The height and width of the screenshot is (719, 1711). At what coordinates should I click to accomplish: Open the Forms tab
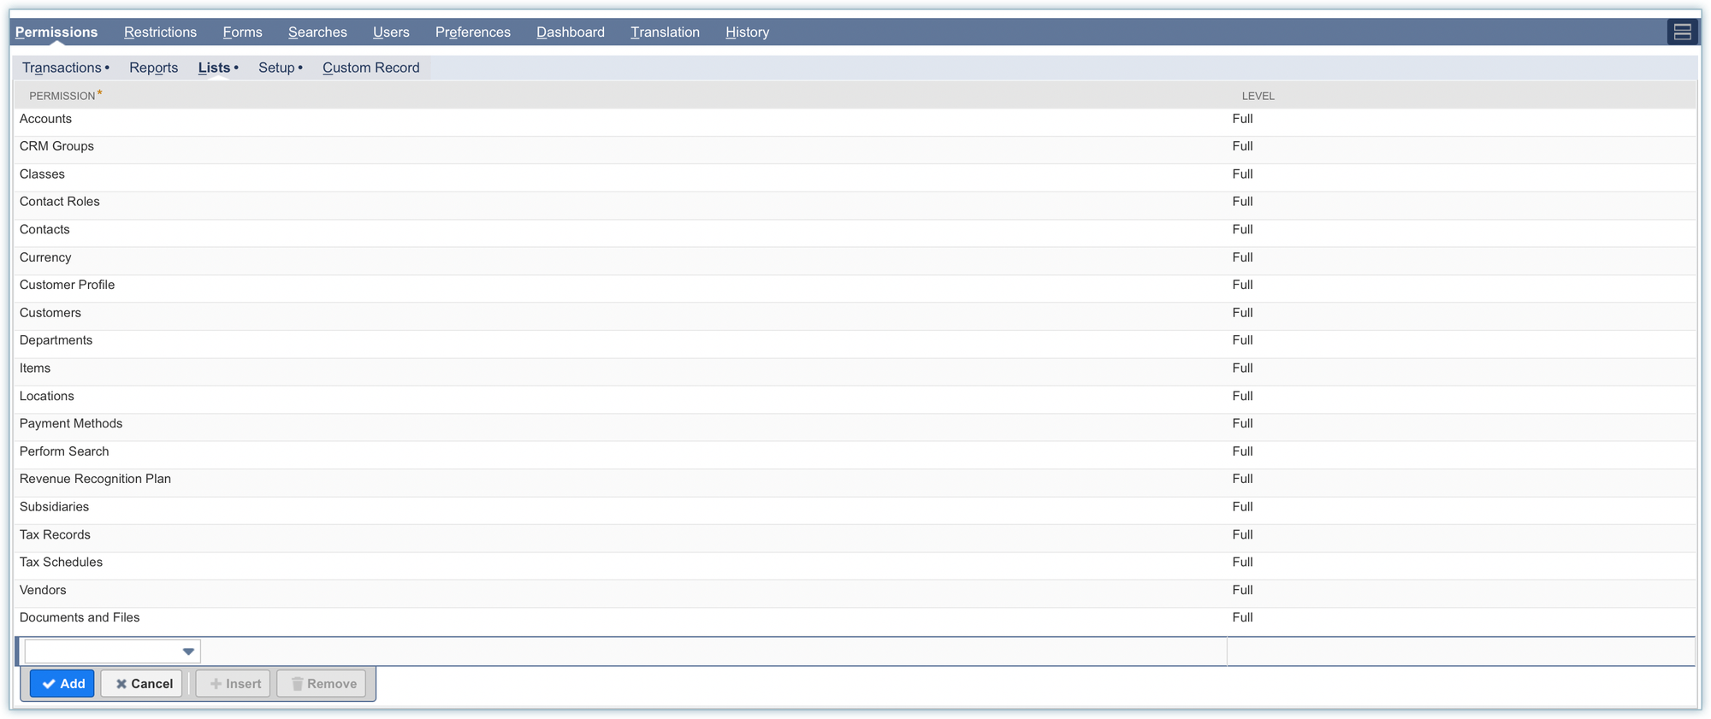(x=242, y=32)
